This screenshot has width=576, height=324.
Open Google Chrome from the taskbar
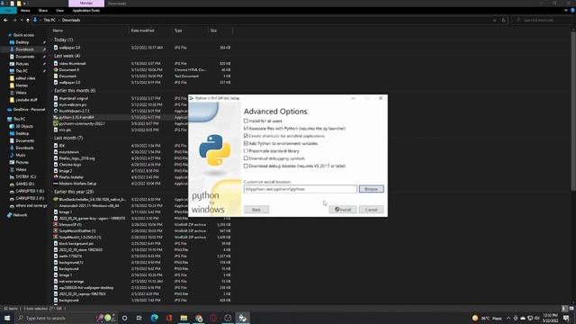199,318
